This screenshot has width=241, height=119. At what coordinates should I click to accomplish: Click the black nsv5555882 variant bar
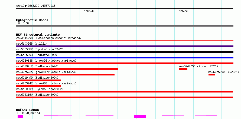point(125,52)
